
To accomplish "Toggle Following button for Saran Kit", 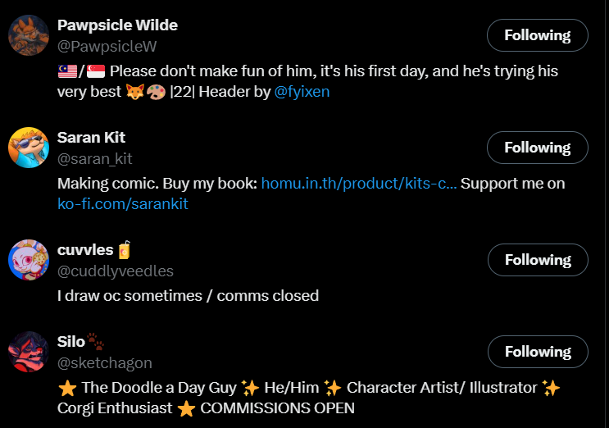I will [x=537, y=148].
